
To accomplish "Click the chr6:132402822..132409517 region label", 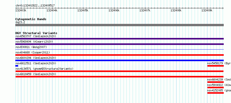I will click(35, 5).
